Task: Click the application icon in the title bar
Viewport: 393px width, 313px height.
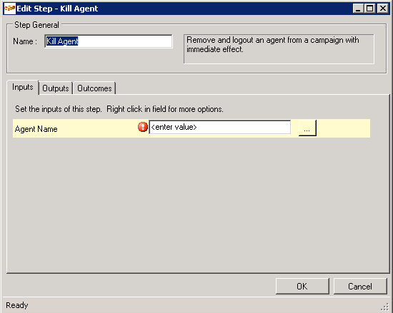Action: [x=10, y=9]
